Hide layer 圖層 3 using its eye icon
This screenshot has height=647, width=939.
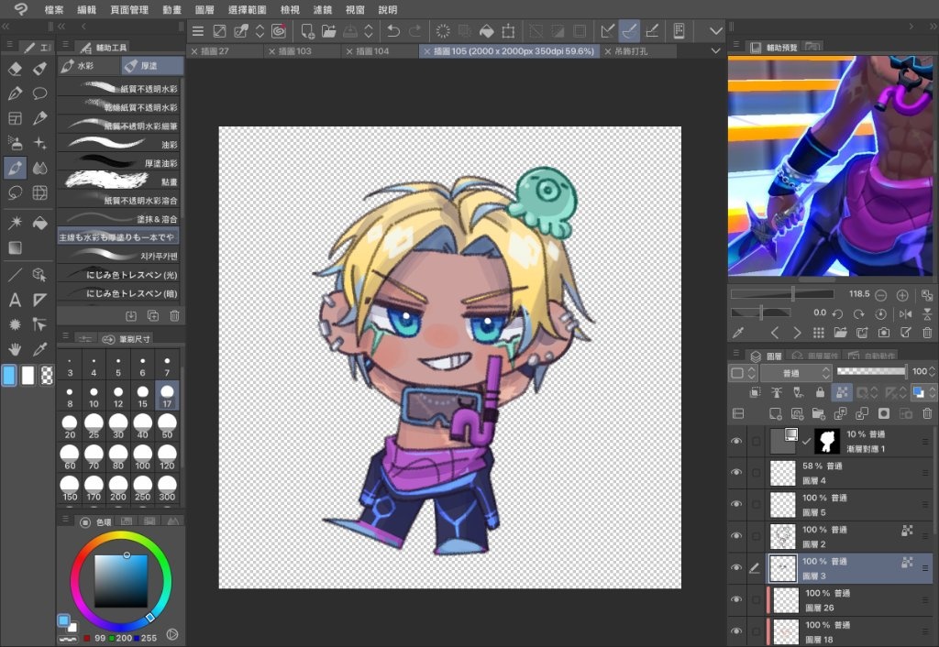pyautogui.click(x=736, y=568)
